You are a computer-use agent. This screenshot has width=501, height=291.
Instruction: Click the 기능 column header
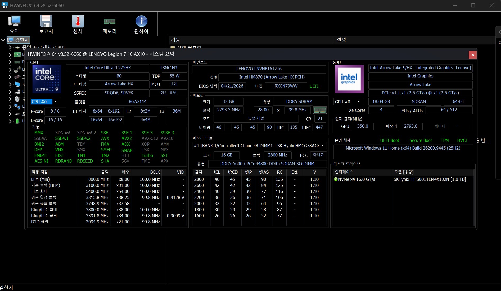tap(251, 40)
